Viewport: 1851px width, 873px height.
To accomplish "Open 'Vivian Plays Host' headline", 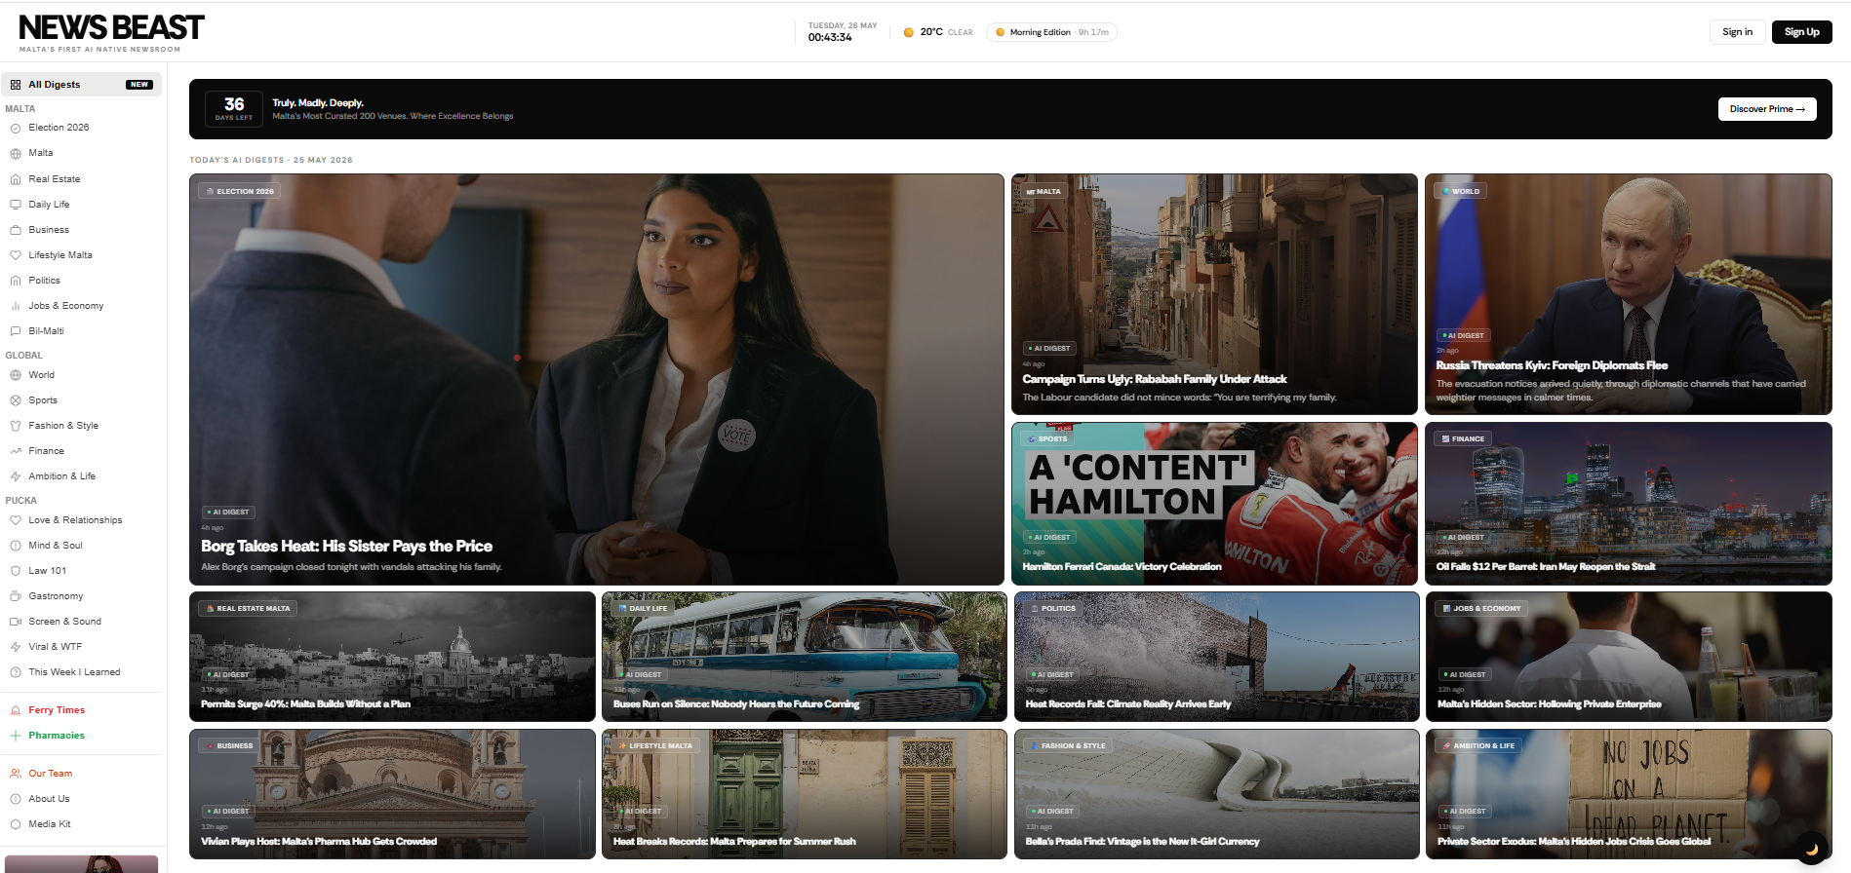I will [319, 841].
